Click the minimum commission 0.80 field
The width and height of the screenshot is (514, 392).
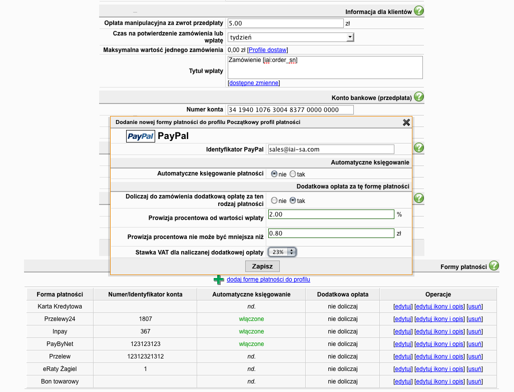tap(331, 233)
